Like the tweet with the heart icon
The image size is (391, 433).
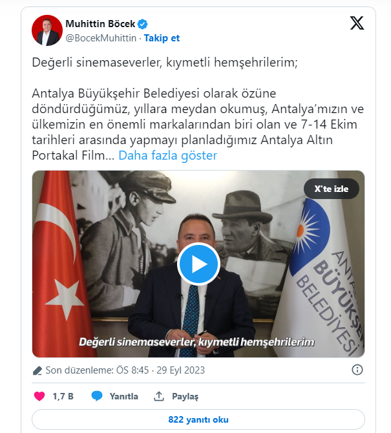[39, 396]
